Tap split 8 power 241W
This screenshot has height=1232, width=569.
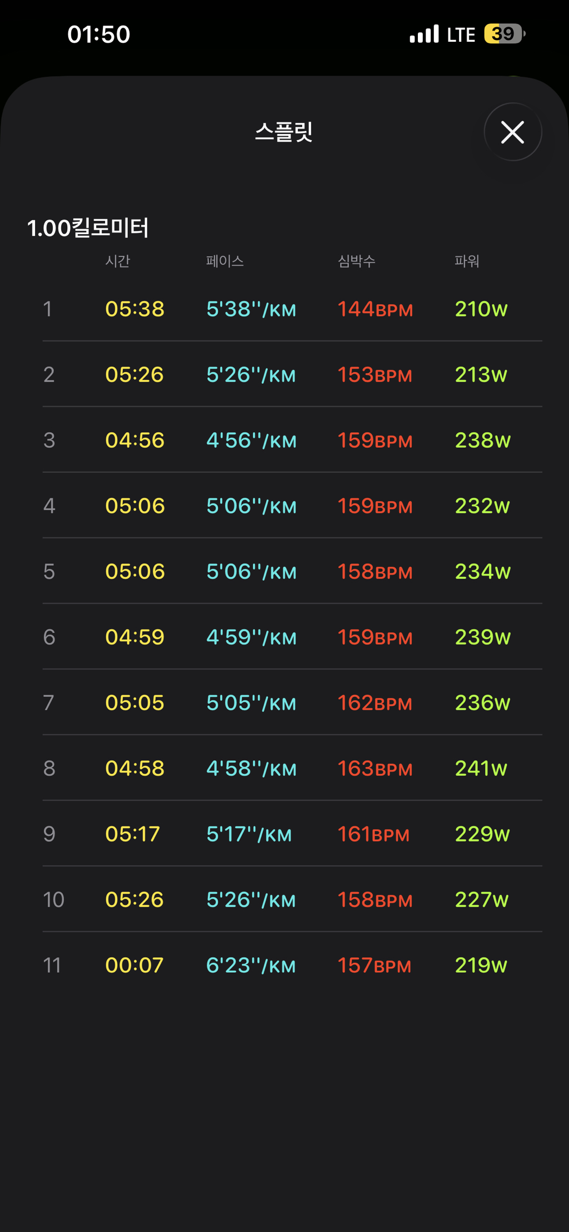coord(481,769)
